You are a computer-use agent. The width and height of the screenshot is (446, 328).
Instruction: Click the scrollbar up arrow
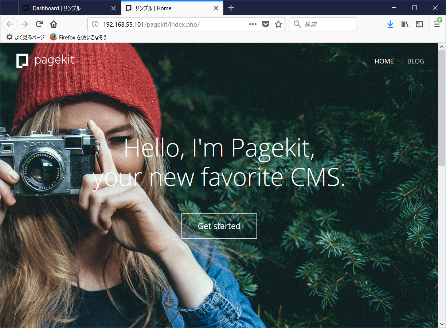point(442,47)
